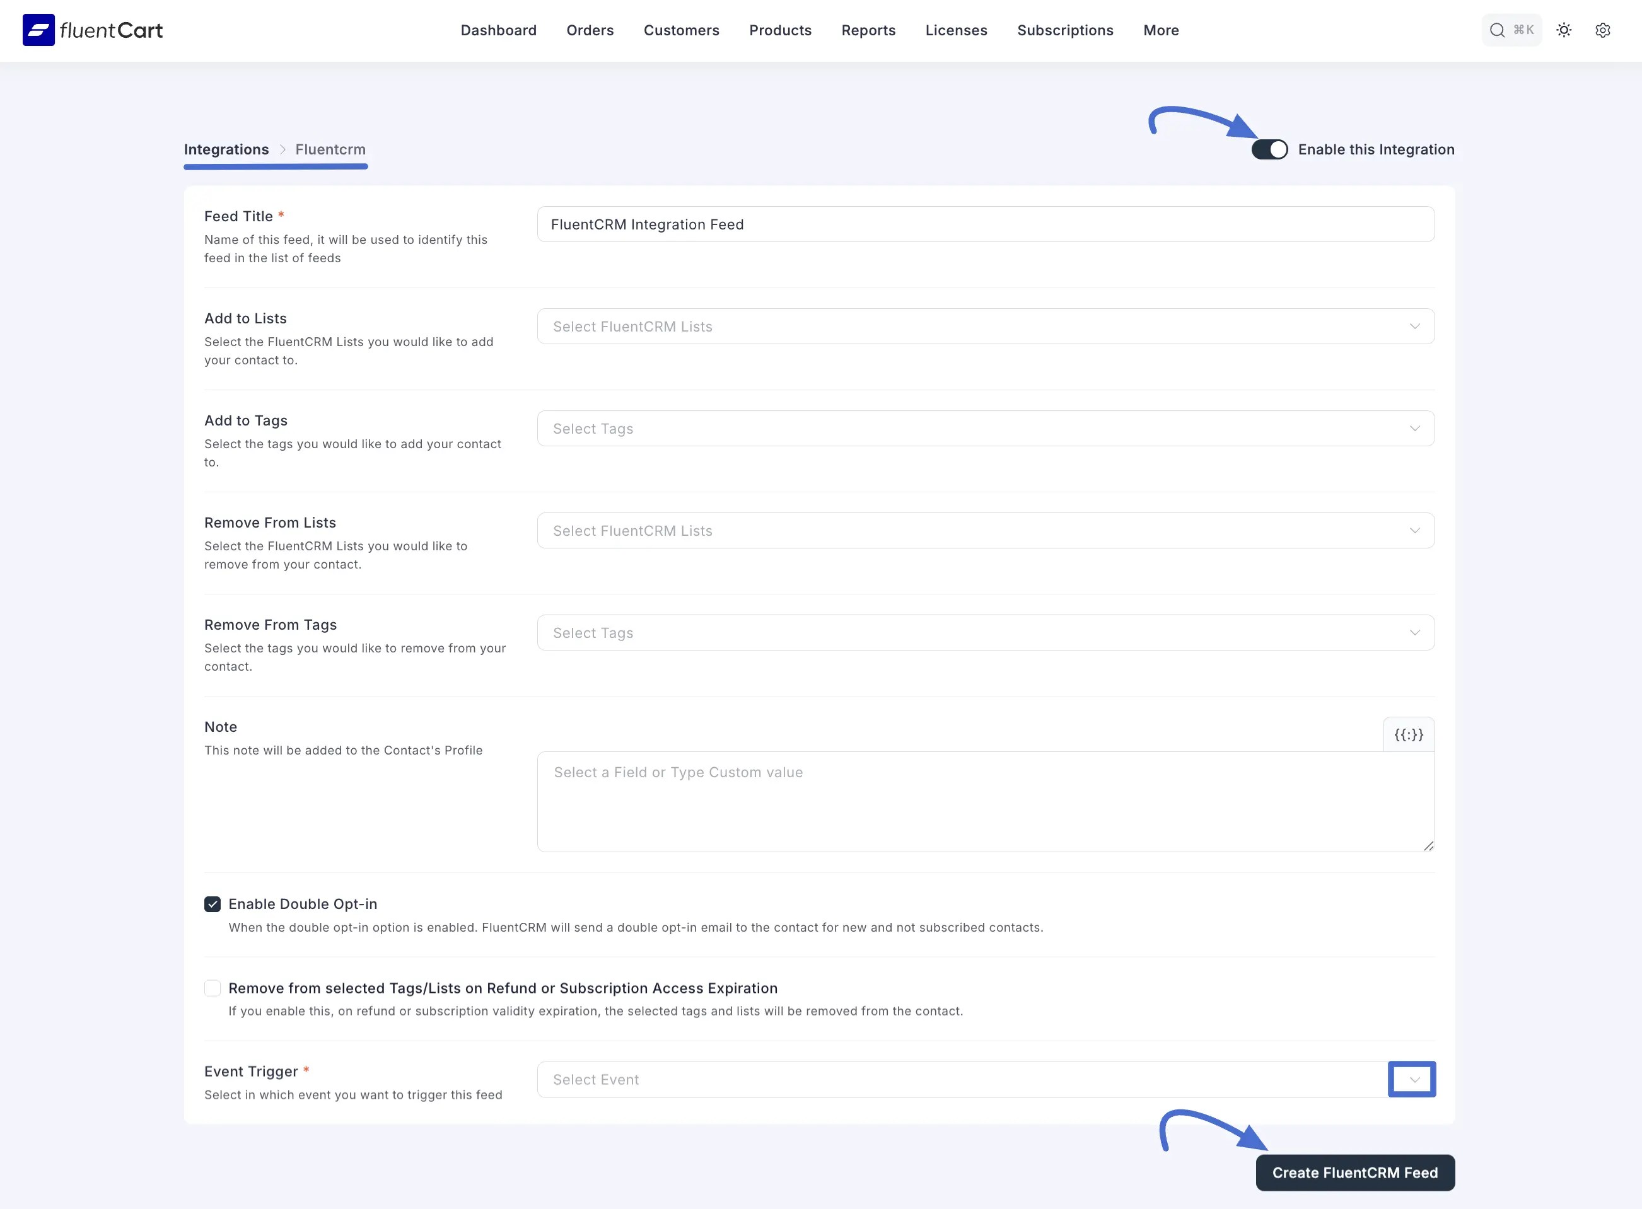This screenshot has width=1642, height=1209.
Task: Toggle light mode with the sun icon
Action: [1564, 30]
